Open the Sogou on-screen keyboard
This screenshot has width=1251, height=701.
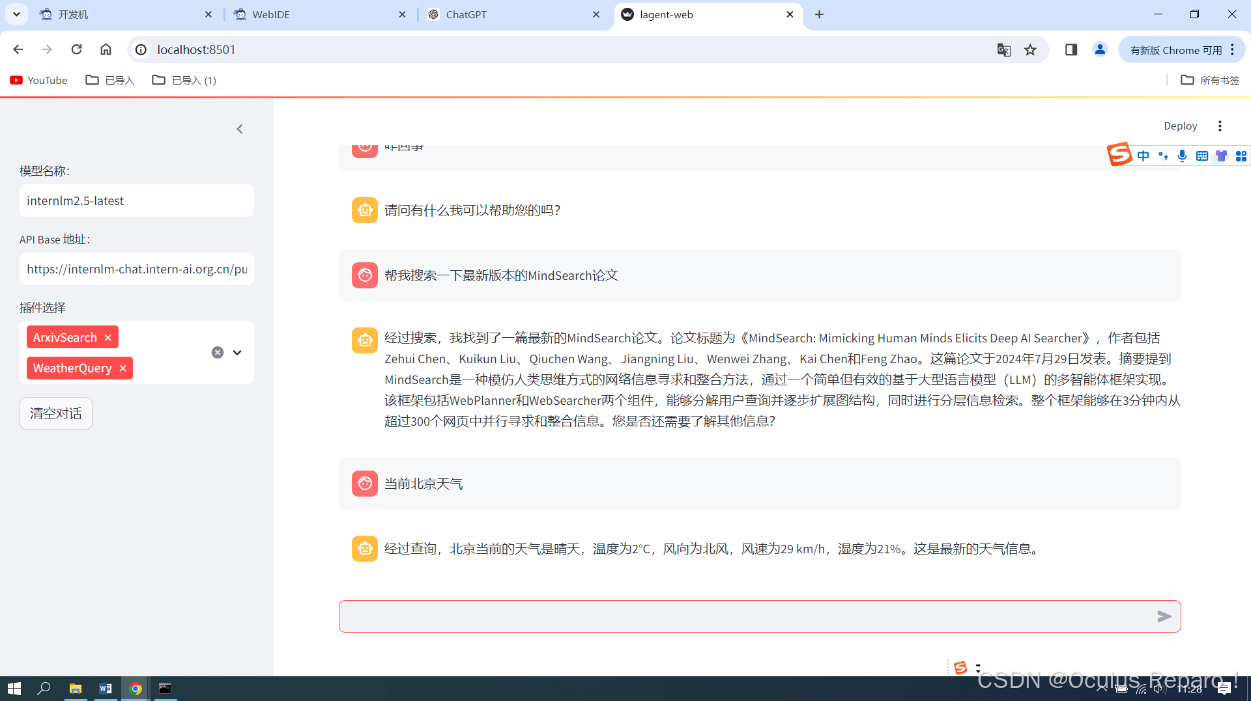pos(1202,156)
